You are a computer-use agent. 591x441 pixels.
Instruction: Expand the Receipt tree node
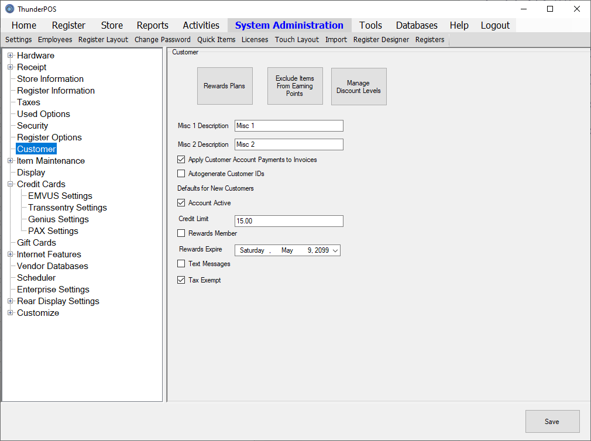click(x=10, y=67)
